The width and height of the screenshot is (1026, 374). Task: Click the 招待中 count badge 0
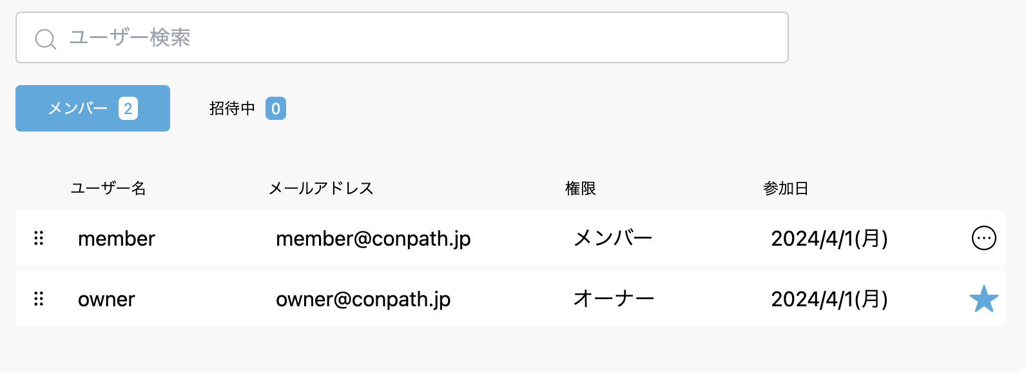point(276,108)
